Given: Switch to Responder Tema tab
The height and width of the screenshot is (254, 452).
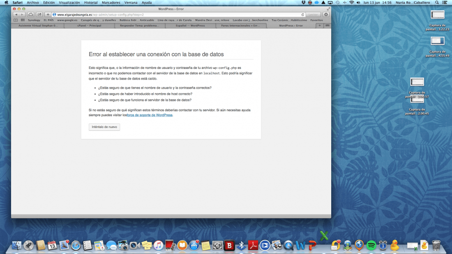Looking at the screenshot, I should pyautogui.click(x=140, y=25).
